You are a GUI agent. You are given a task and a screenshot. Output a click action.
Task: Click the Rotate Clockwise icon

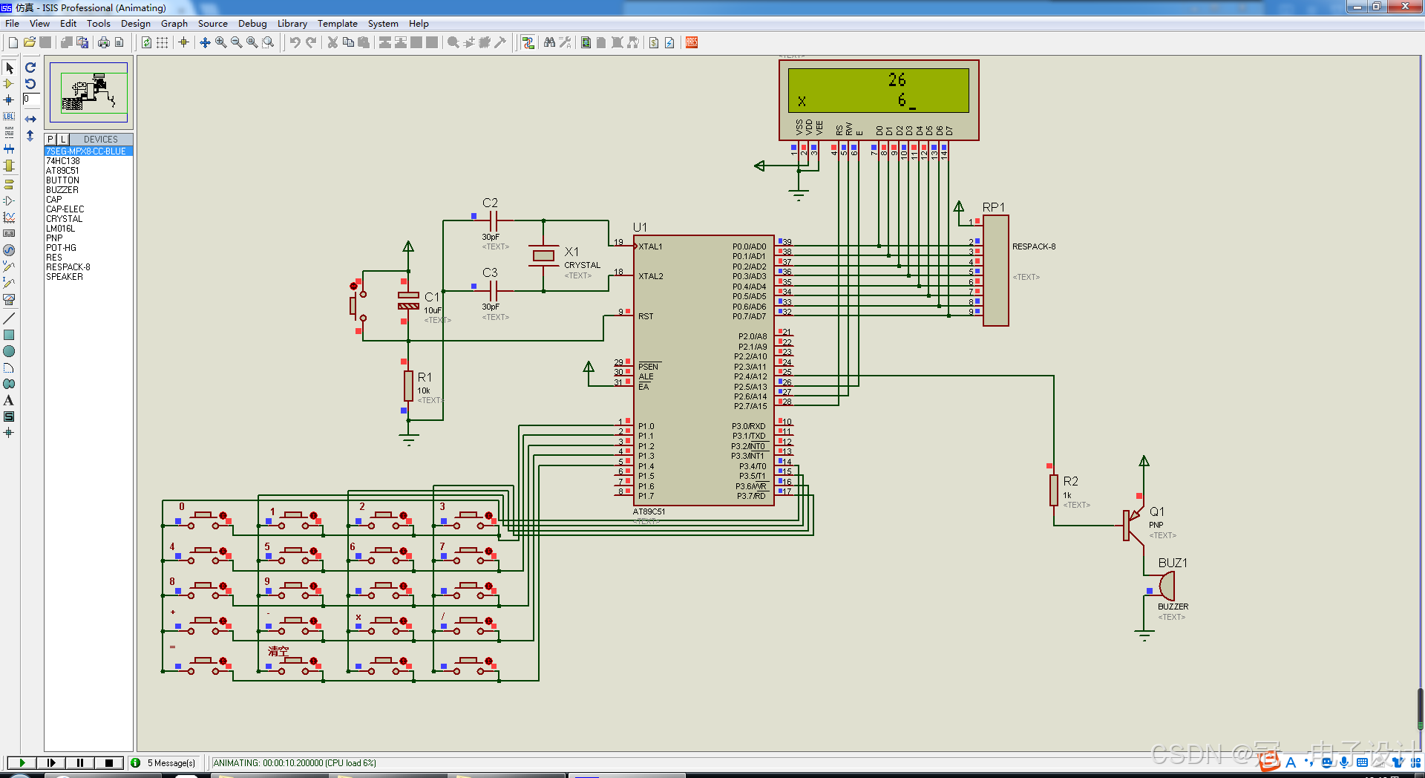30,68
